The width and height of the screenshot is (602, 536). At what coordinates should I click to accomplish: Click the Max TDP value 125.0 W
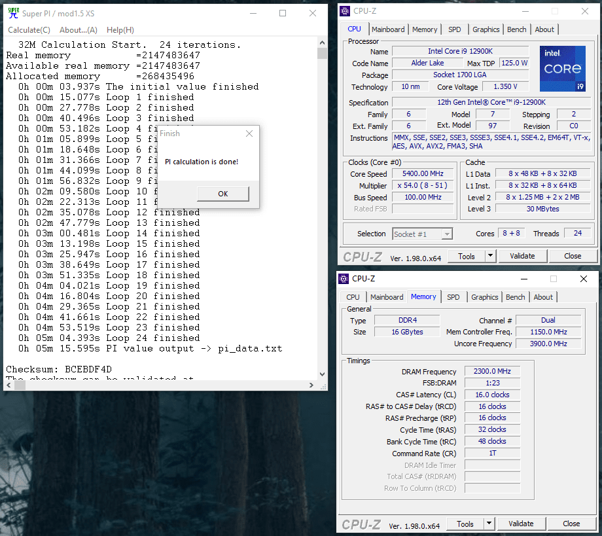click(x=514, y=63)
